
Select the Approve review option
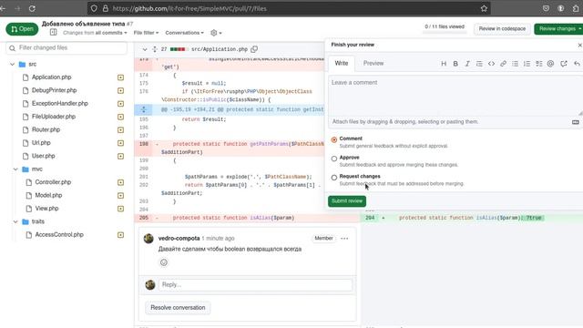(334, 159)
